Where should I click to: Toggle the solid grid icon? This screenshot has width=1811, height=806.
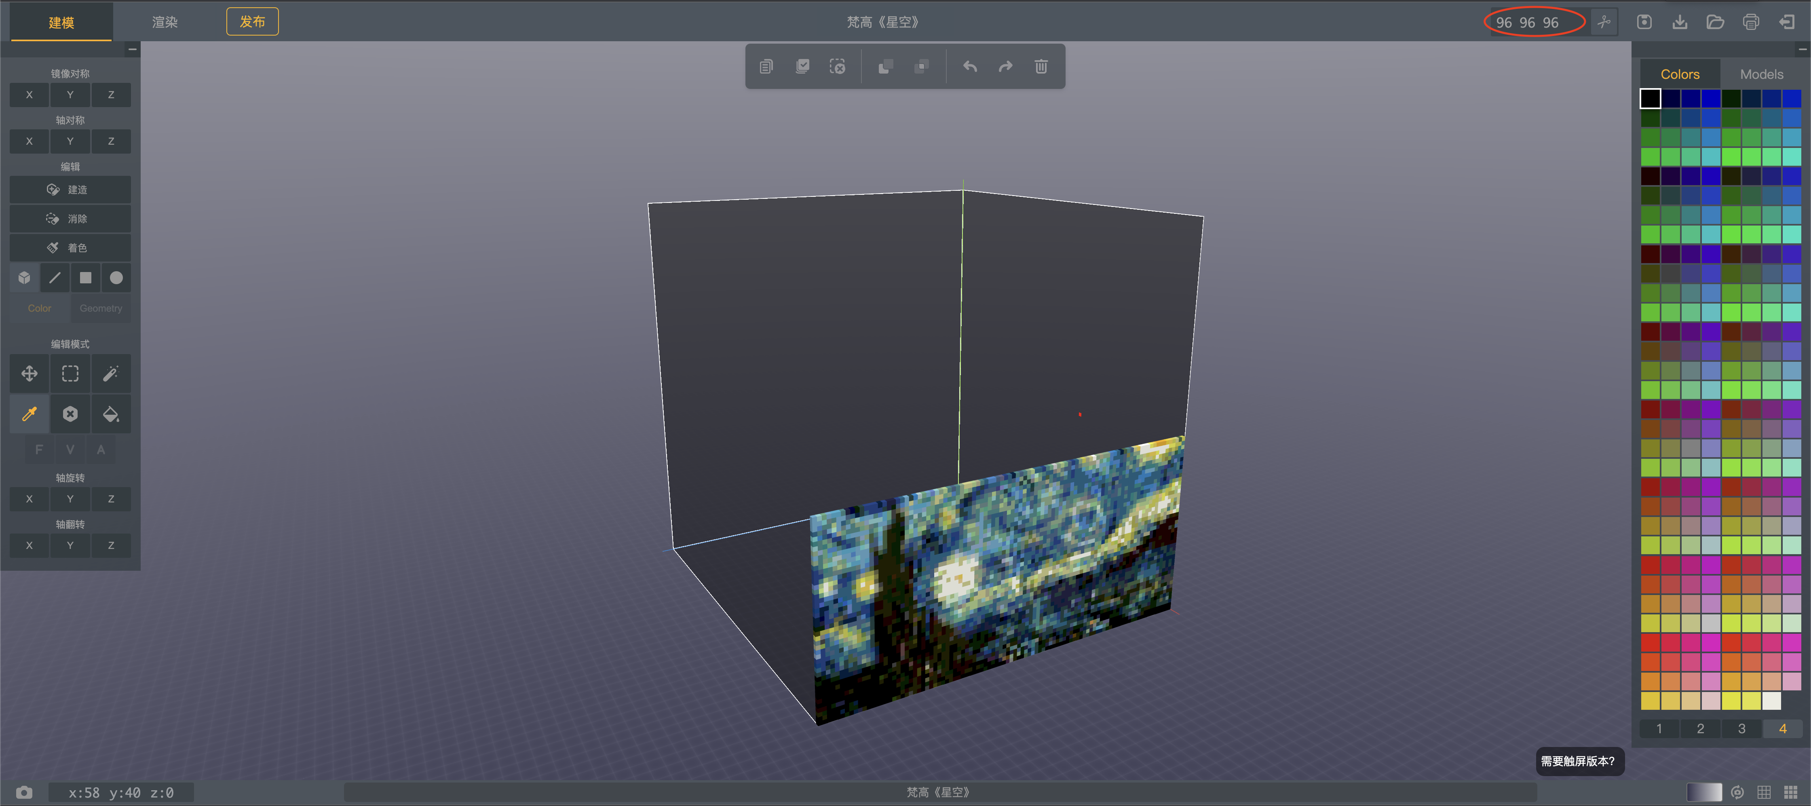1791,793
